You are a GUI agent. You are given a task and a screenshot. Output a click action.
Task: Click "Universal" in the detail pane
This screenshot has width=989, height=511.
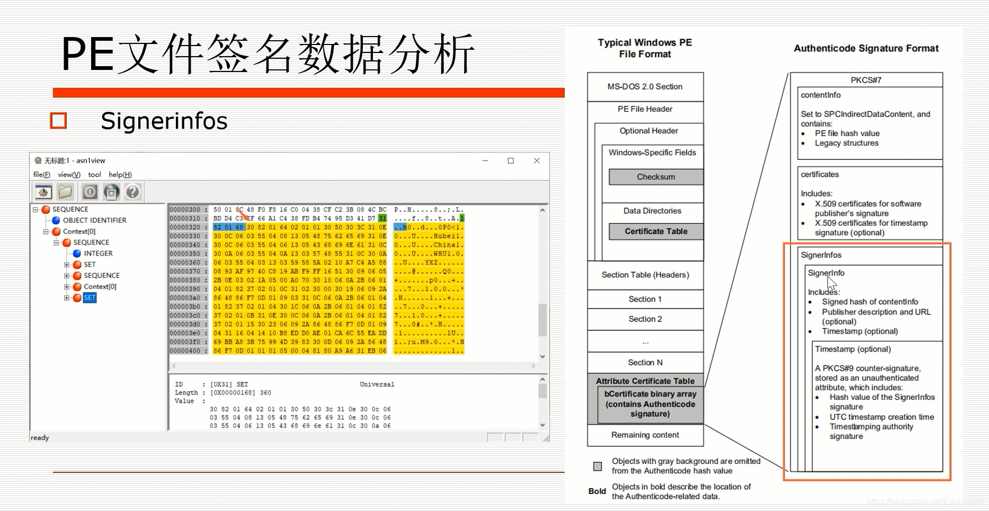[377, 384]
